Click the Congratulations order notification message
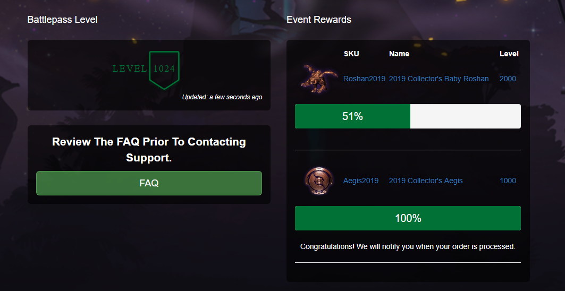Screen dimensions: 565x291 (408, 246)
